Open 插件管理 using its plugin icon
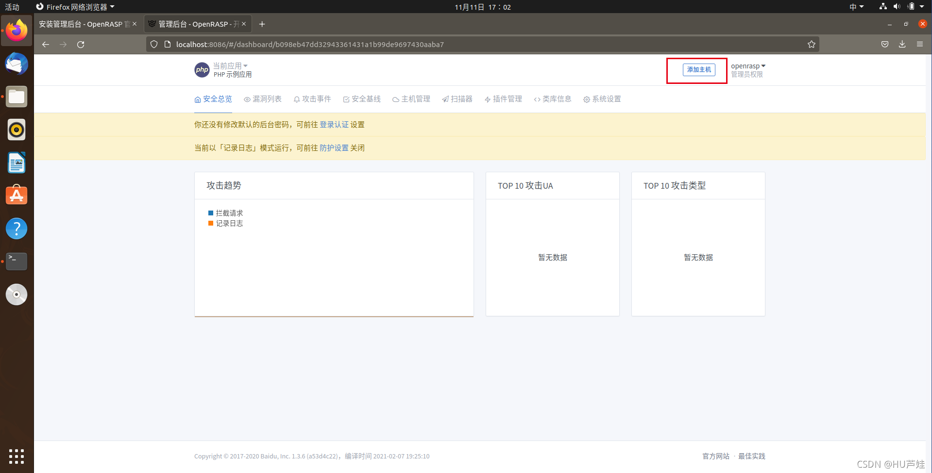This screenshot has width=932, height=473. click(488, 99)
